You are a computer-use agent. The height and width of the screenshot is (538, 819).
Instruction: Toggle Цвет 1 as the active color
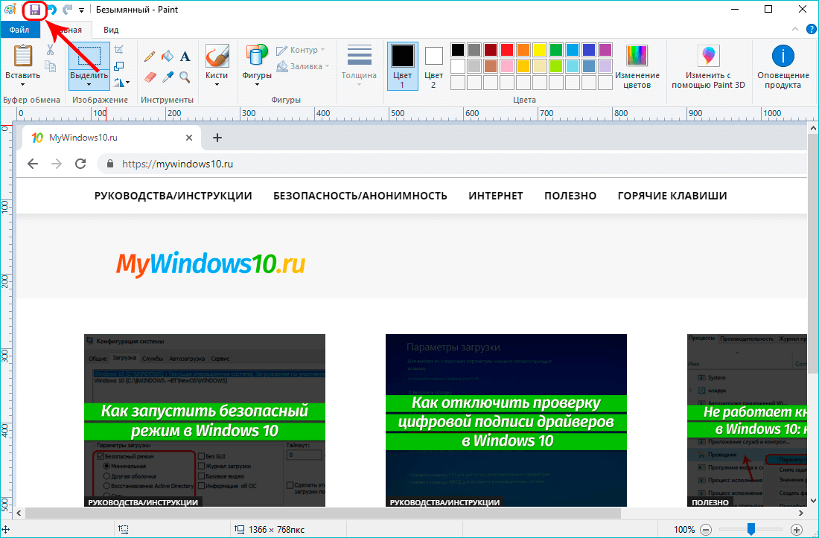(402, 65)
